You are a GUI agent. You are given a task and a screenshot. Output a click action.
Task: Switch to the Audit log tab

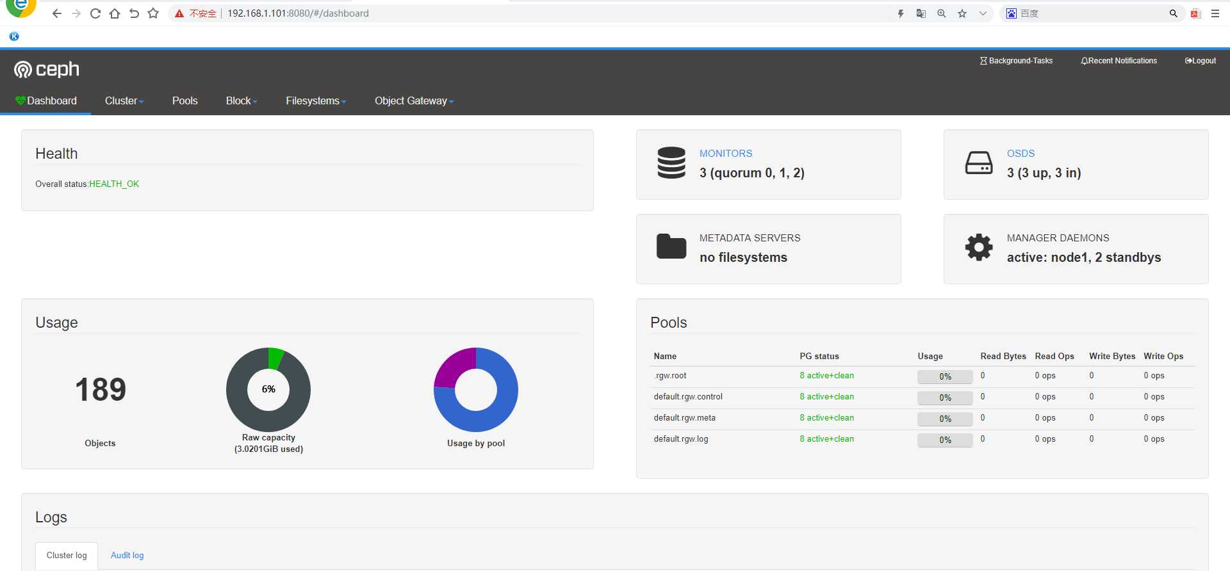[127, 556]
